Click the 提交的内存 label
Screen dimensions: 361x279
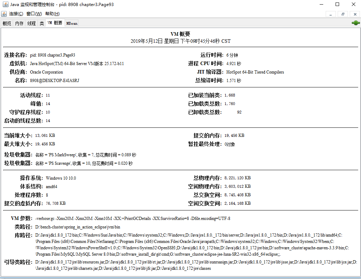(207, 135)
